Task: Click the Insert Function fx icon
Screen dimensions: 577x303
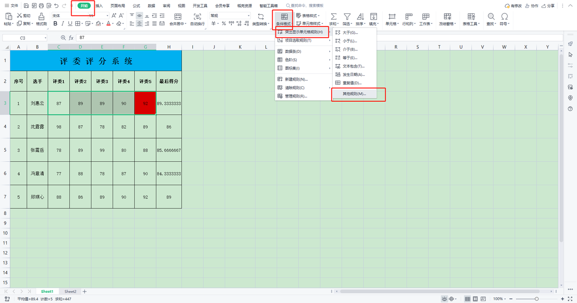Action: point(71,37)
